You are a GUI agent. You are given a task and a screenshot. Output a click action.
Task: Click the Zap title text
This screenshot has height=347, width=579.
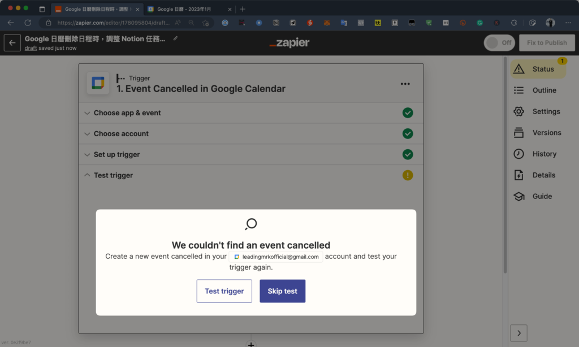[95, 39]
